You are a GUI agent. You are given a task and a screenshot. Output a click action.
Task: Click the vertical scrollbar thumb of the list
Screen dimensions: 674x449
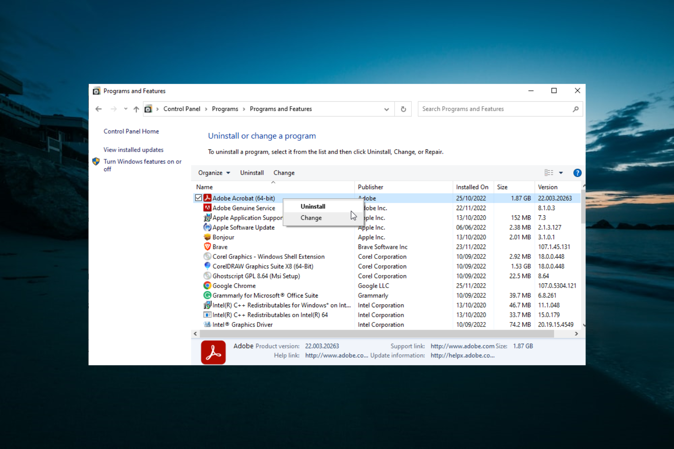coord(583,207)
